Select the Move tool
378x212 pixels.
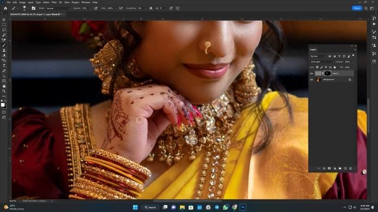click(x=4, y=19)
